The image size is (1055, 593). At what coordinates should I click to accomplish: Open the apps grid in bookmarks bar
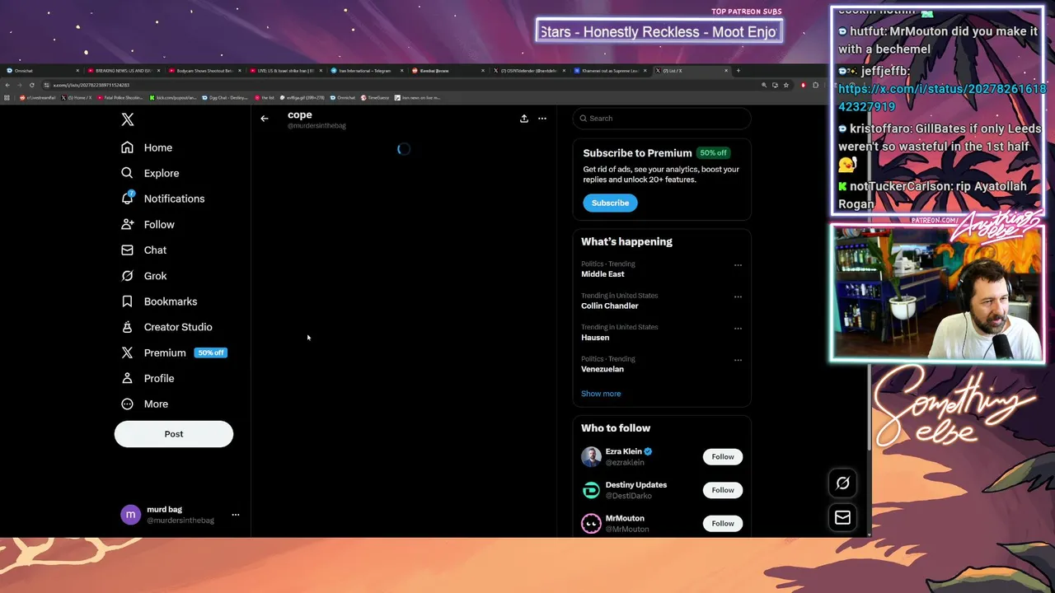tap(8, 97)
